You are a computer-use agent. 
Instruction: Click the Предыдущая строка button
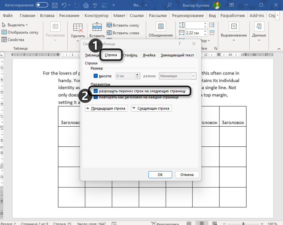pyautogui.click(x=106, y=108)
